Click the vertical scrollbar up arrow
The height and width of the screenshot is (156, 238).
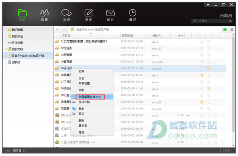coord(233,35)
